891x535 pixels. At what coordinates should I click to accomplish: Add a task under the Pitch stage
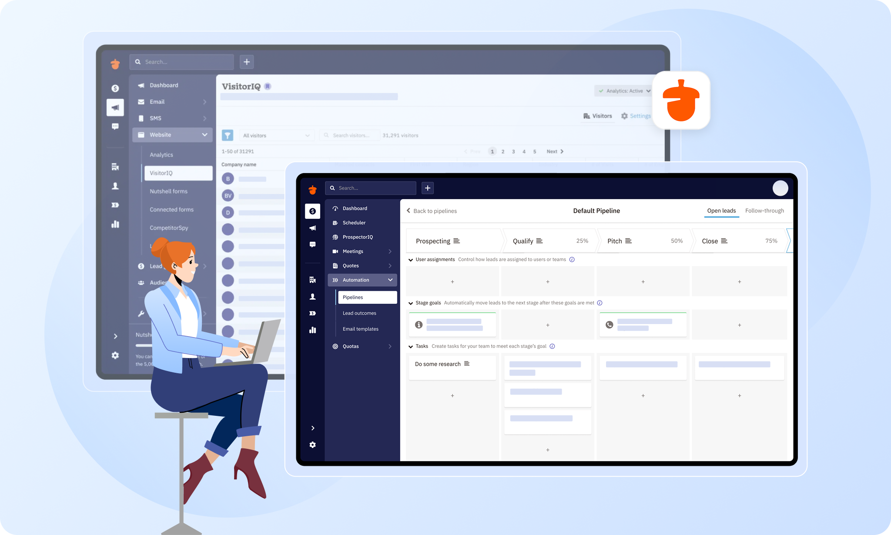pyautogui.click(x=643, y=396)
